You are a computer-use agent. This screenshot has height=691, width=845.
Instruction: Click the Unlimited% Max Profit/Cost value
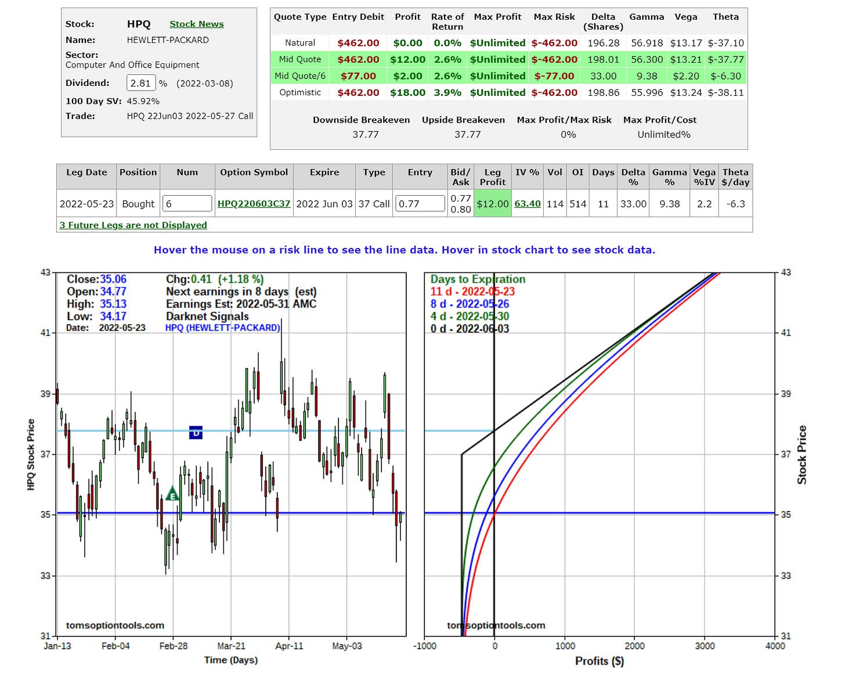[x=664, y=134]
